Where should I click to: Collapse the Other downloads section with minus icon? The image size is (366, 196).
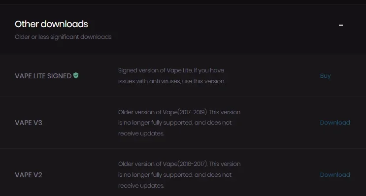(x=341, y=25)
